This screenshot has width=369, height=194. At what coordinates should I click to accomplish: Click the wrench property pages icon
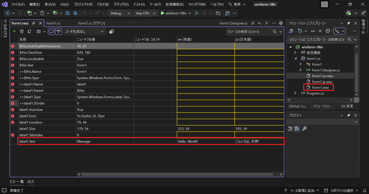click(304, 129)
